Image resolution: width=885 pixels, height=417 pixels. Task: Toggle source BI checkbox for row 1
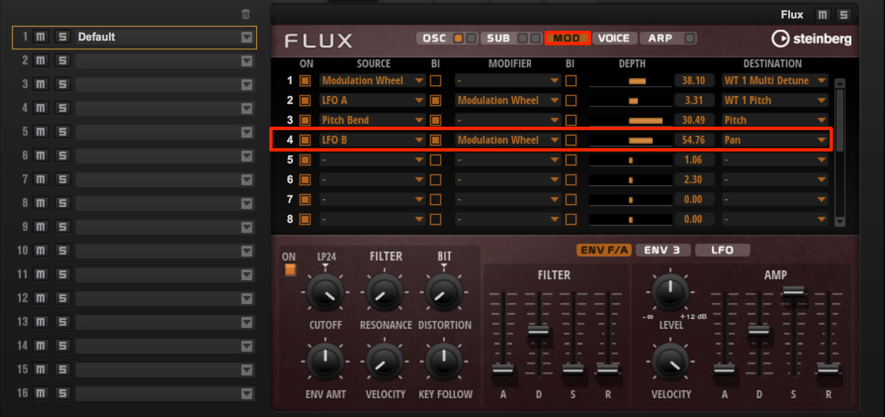pyautogui.click(x=435, y=81)
